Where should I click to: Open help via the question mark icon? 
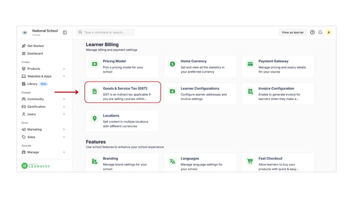[x=312, y=32]
